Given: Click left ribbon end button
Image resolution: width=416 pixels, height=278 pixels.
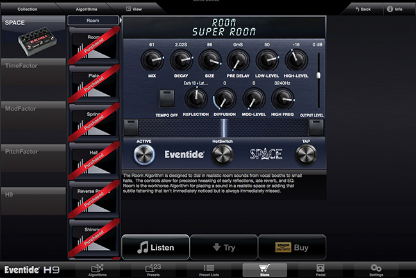Looking at the screenshot, I should click(131, 127).
